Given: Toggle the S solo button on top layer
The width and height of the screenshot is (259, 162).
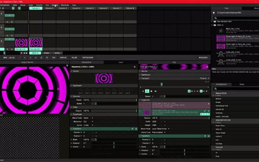Looking at the screenshot, I should pyautogui.click(x=2, y=13).
